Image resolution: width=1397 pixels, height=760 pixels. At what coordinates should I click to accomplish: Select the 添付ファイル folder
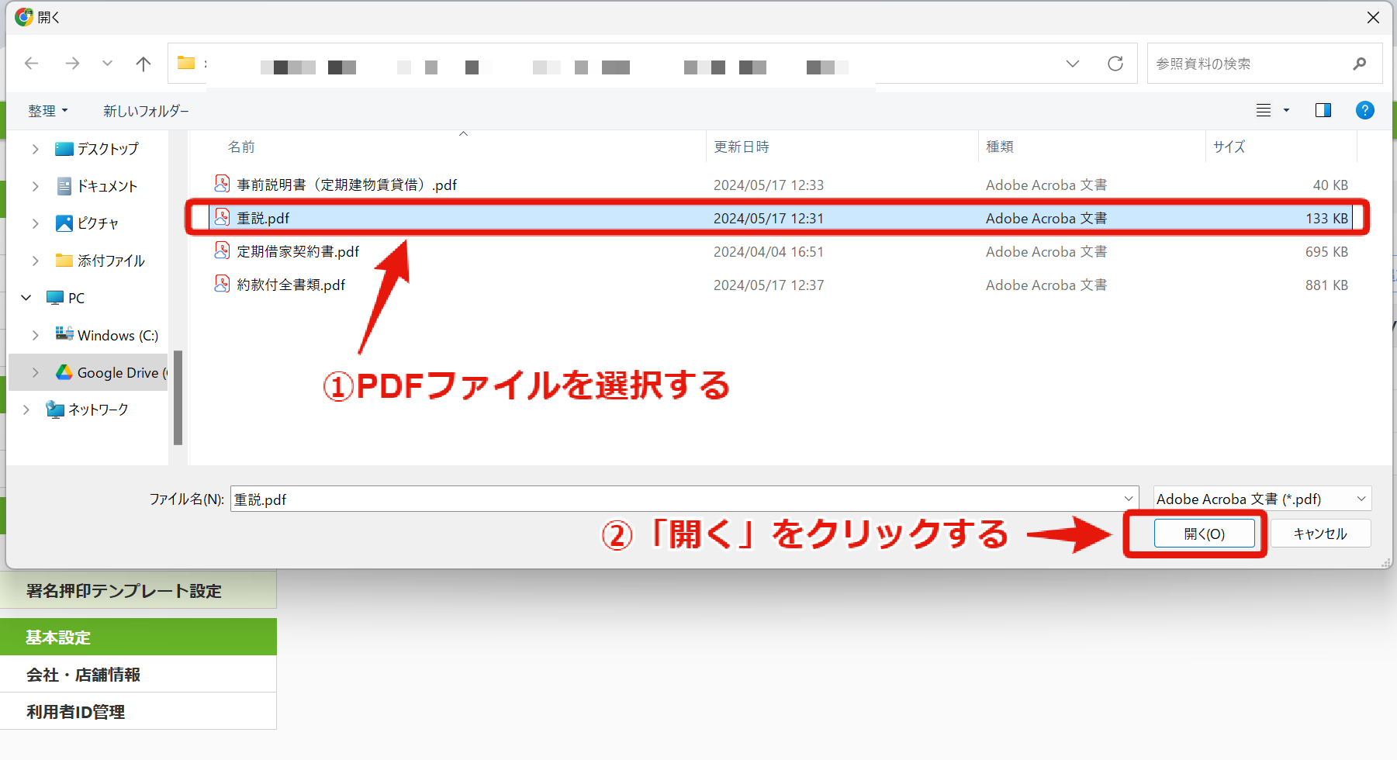click(x=101, y=261)
